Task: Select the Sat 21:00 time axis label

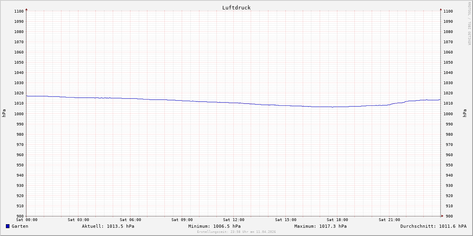Action: point(389,220)
